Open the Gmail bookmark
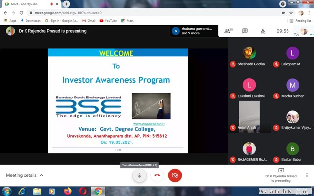 click(x=88, y=21)
